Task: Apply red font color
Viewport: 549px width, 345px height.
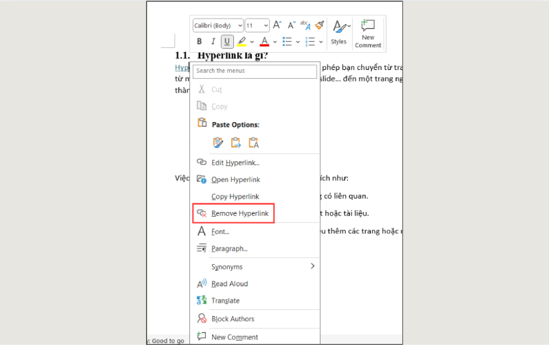Action: click(264, 42)
